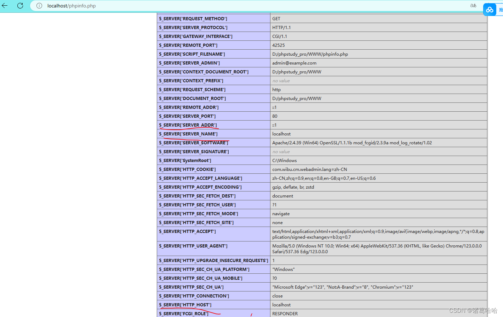Click $_SERVER['DOCUMENT_ROOT'] label

pyautogui.click(x=193, y=98)
